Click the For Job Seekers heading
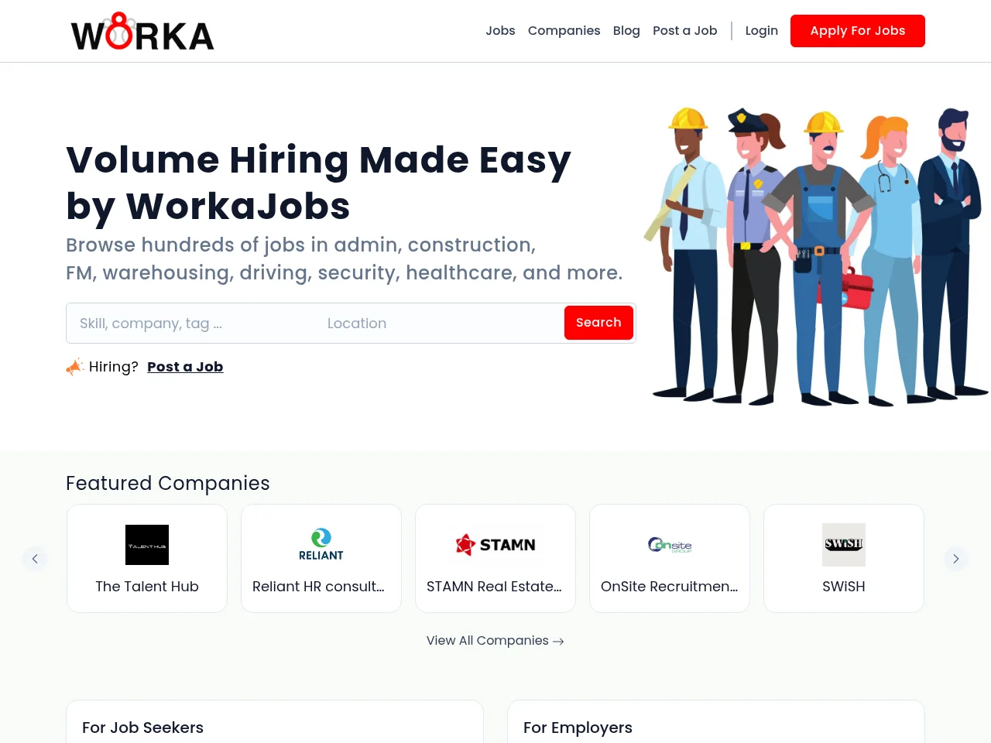Image resolution: width=991 pixels, height=743 pixels. click(142, 728)
